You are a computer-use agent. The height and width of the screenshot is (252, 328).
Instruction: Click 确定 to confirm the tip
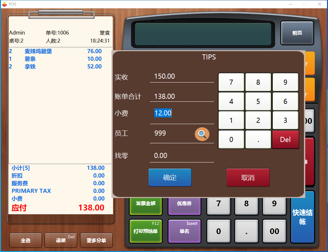(x=170, y=177)
